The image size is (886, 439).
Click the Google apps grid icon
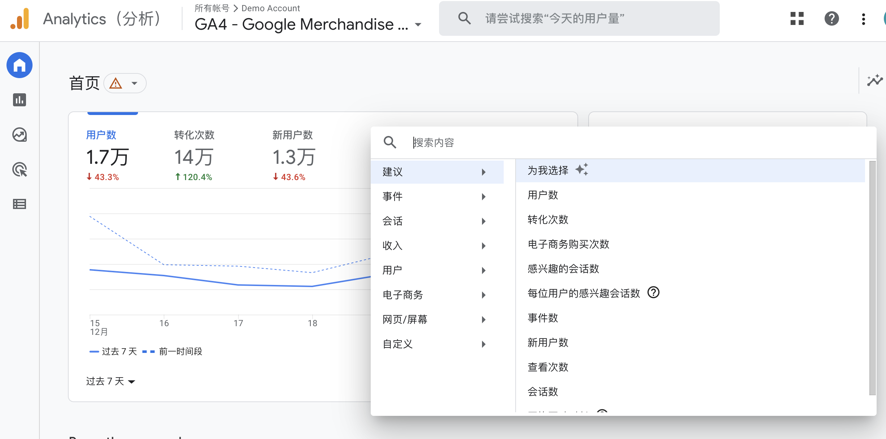coord(797,18)
